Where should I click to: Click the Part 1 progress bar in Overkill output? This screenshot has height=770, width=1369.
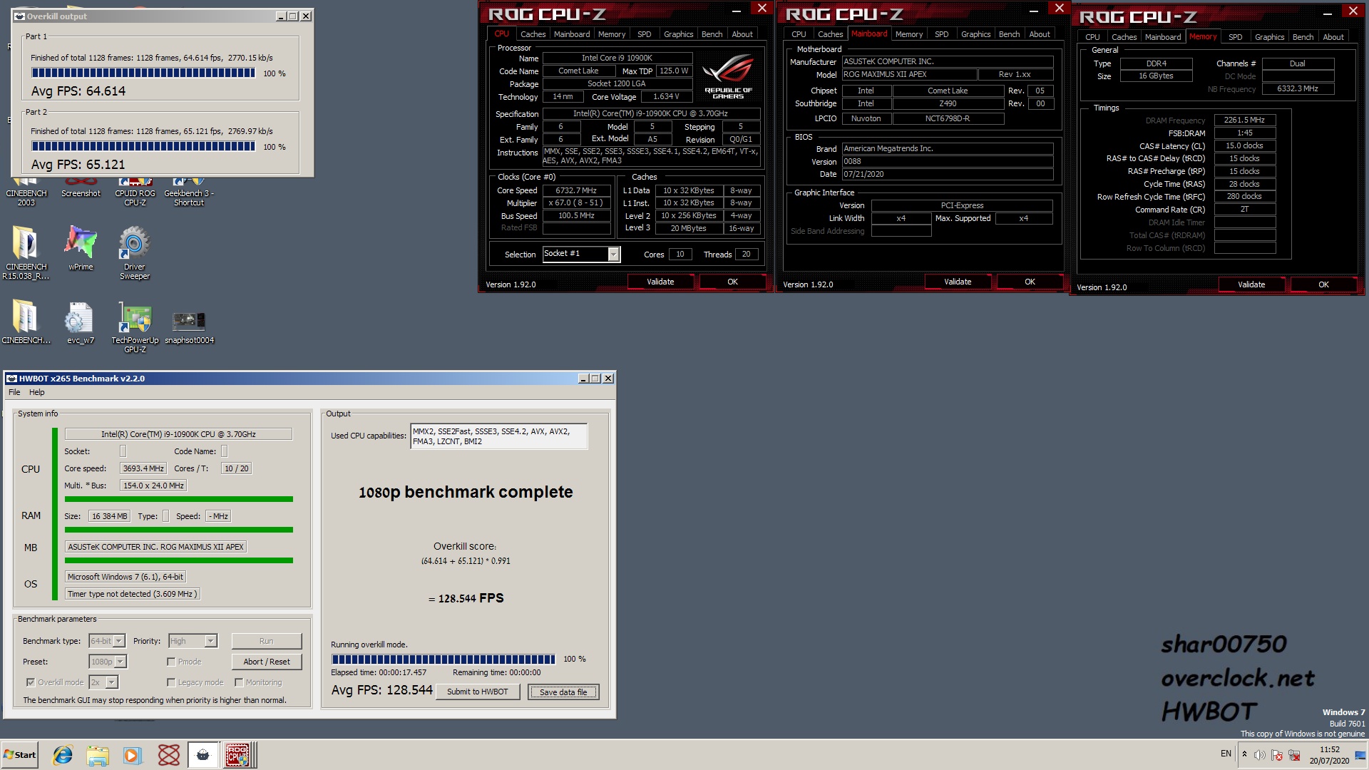point(143,73)
